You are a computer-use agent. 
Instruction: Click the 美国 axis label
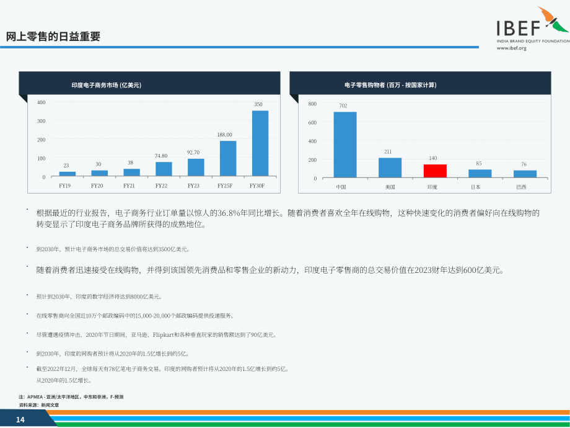point(390,187)
